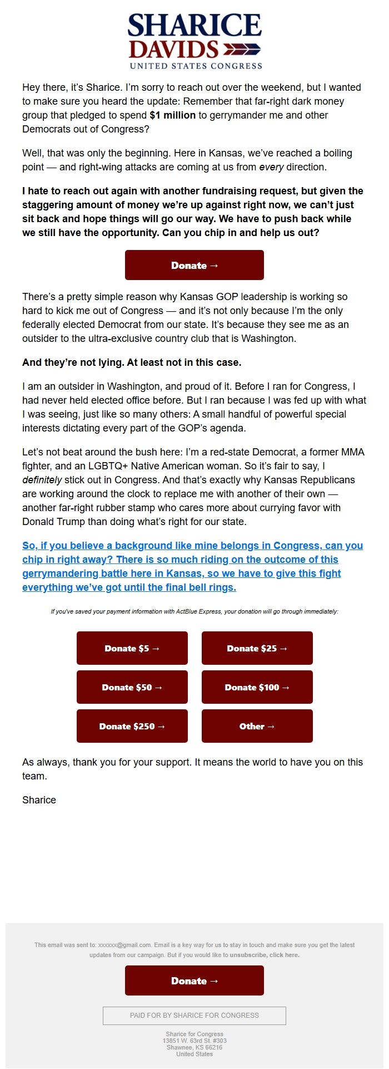Click the campaign mailing address in the footer
Screen dimensions: 389x1069
(194, 1045)
